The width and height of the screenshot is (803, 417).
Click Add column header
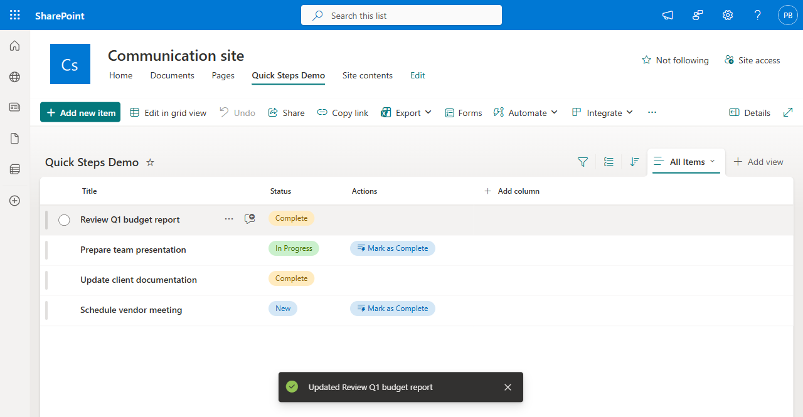[512, 191]
